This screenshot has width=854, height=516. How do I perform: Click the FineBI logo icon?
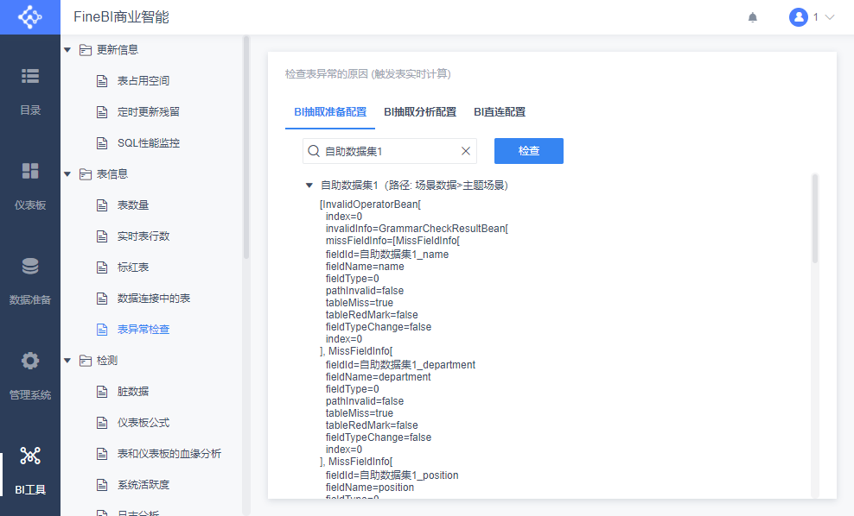click(30, 17)
